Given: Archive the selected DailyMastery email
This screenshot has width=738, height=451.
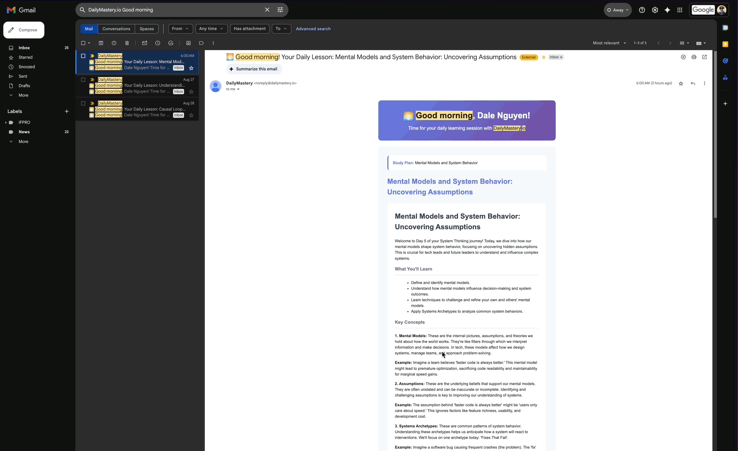Looking at the screenshot, I should pyautogui.click(x=101, y=43).
